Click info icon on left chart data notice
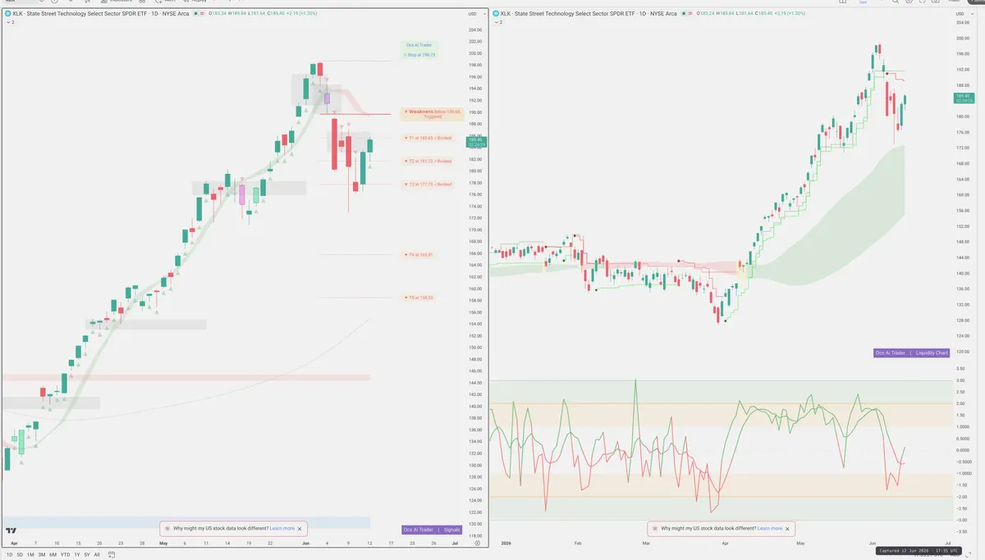The height and width of the screenshot is (560, 985). [x=168, y=529]
